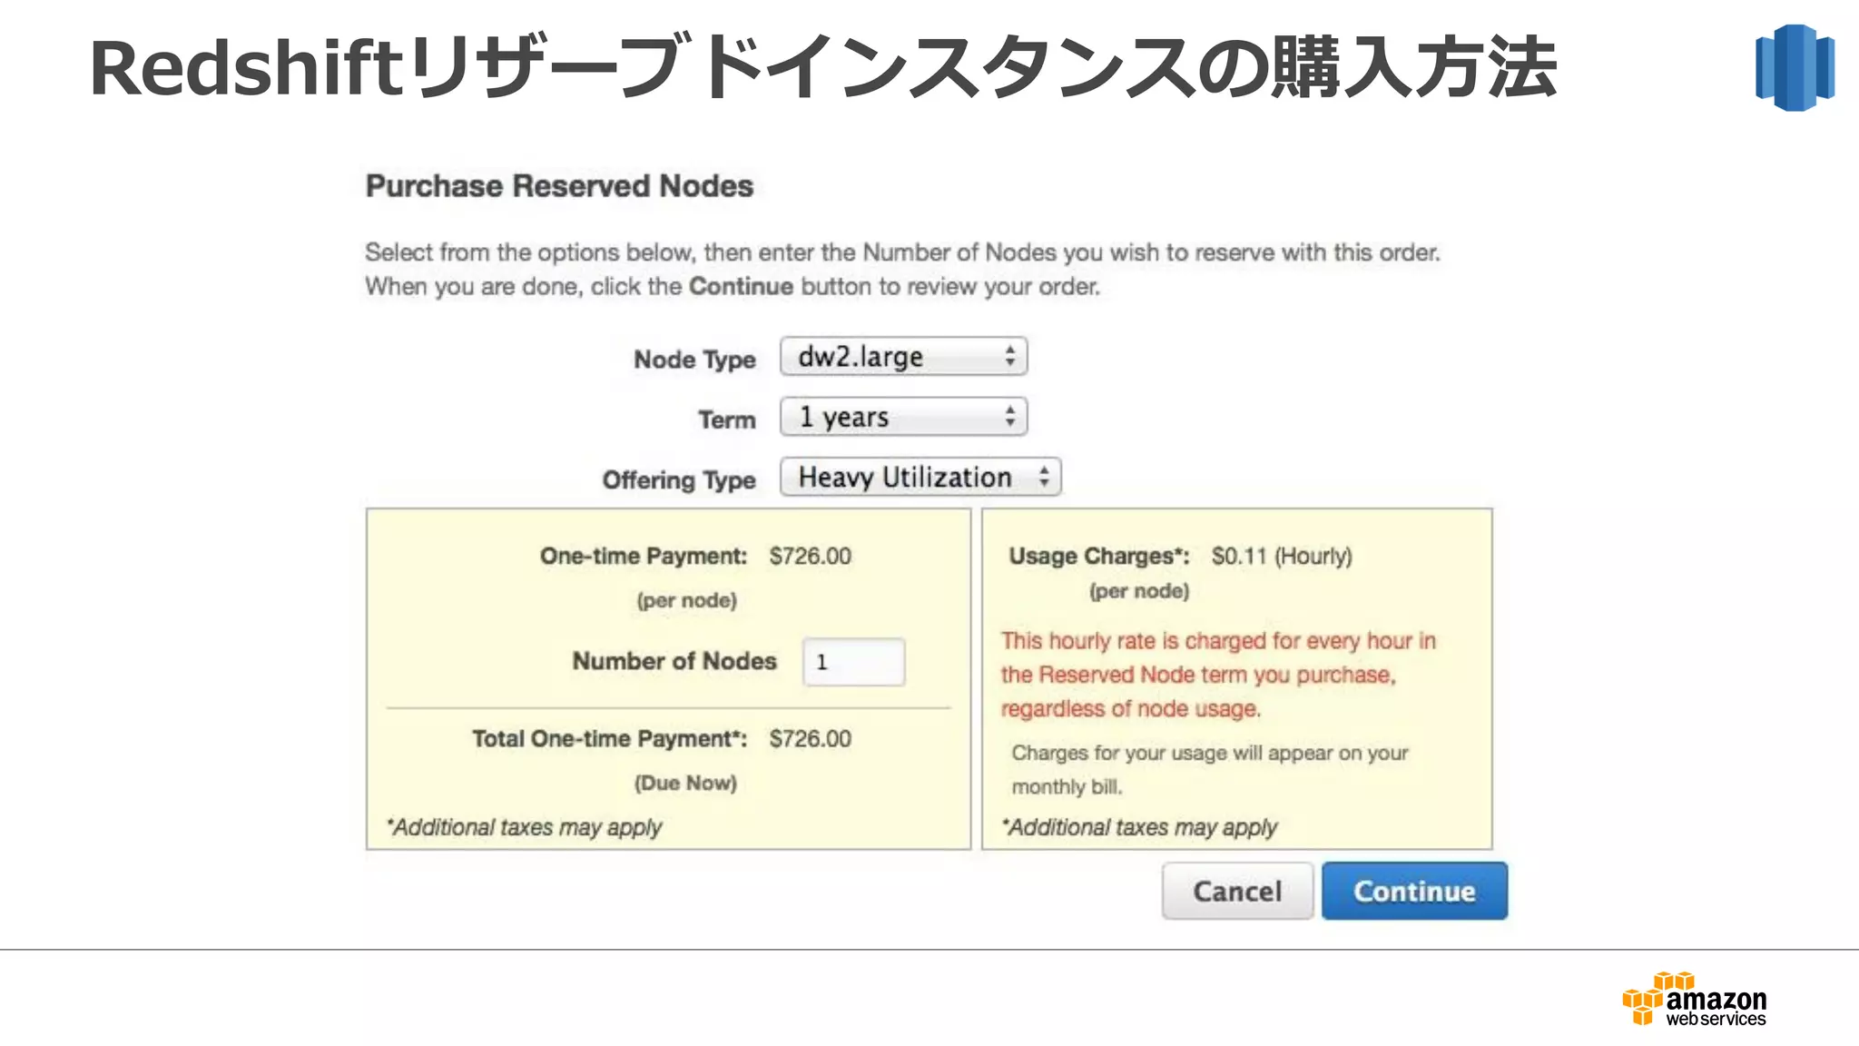
Task: Click the Total One-time Payment $726.00 value
Action: [810, 738]
